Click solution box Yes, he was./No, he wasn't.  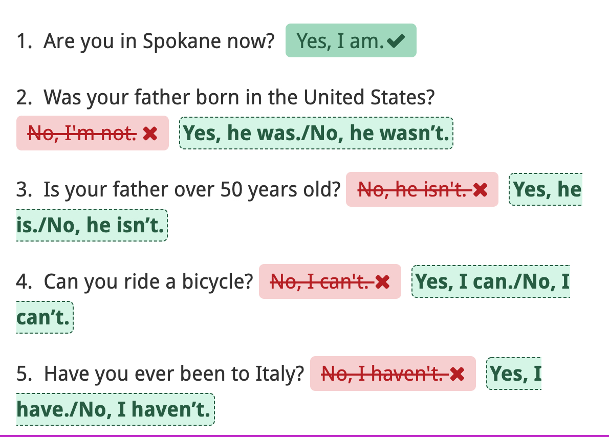click(x=316, y=133)
